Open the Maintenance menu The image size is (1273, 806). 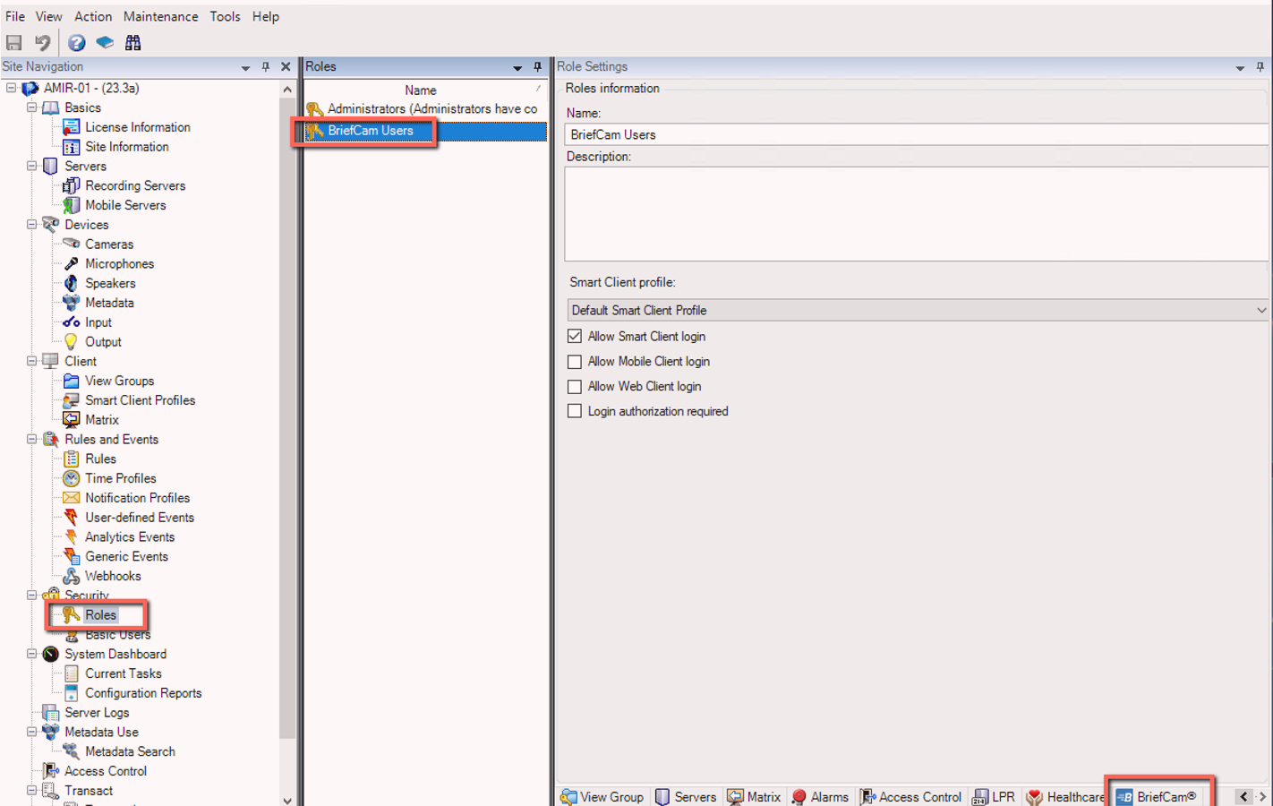pyautogui.click(x=160, y=16)
